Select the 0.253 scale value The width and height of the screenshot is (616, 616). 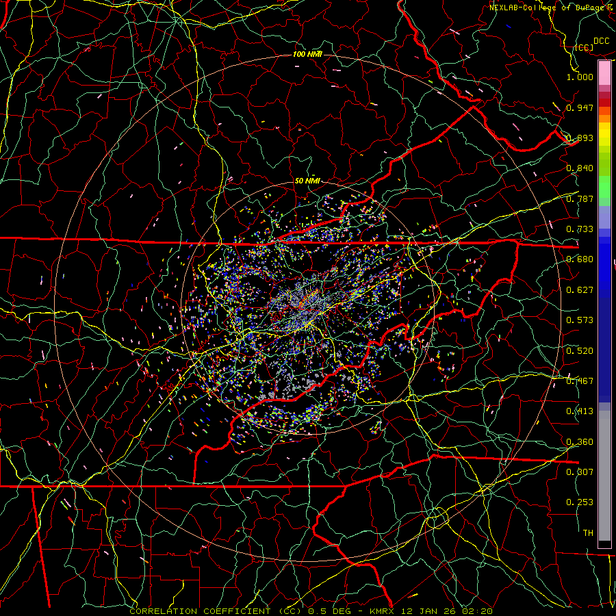pos(580,502)
